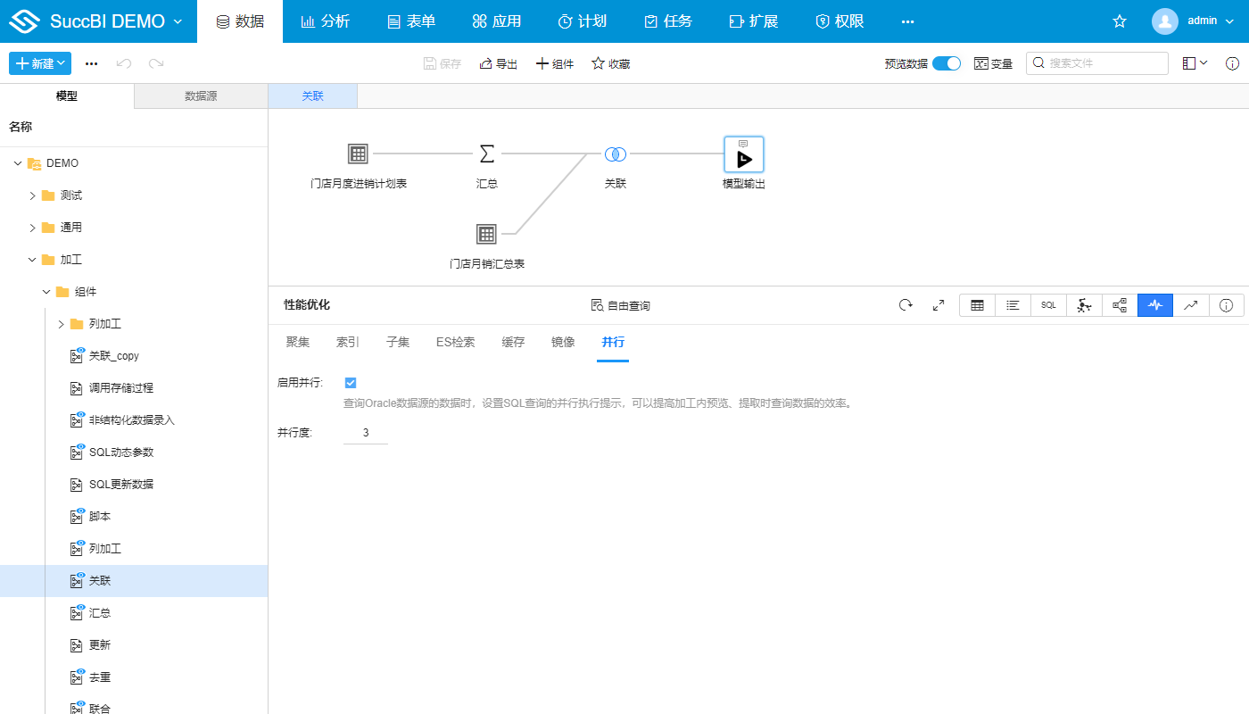Image resolution: width=1249 pixels, height=714 pixels.
Task: Open the field list view icon
Action: click(x=1013, y=305)
